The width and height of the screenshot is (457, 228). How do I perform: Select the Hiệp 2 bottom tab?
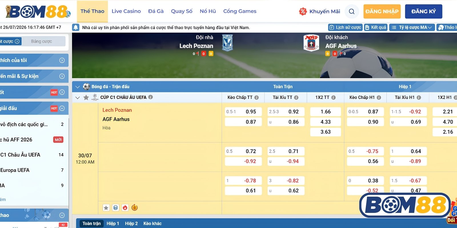[131, 223]
